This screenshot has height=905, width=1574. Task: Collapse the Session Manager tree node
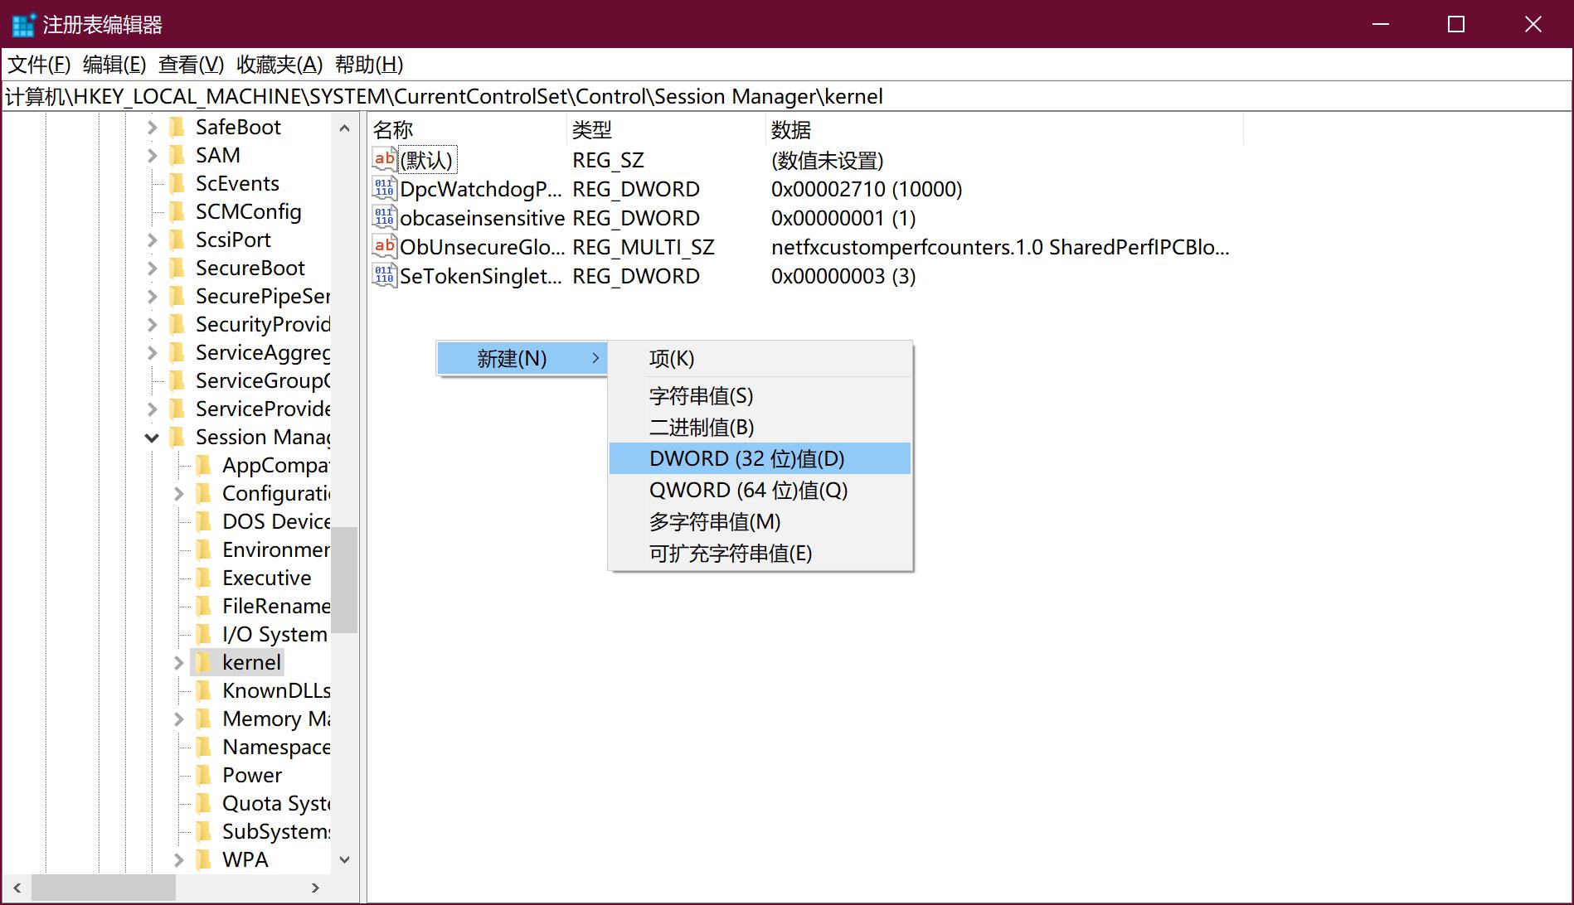[x=152, y=438]
